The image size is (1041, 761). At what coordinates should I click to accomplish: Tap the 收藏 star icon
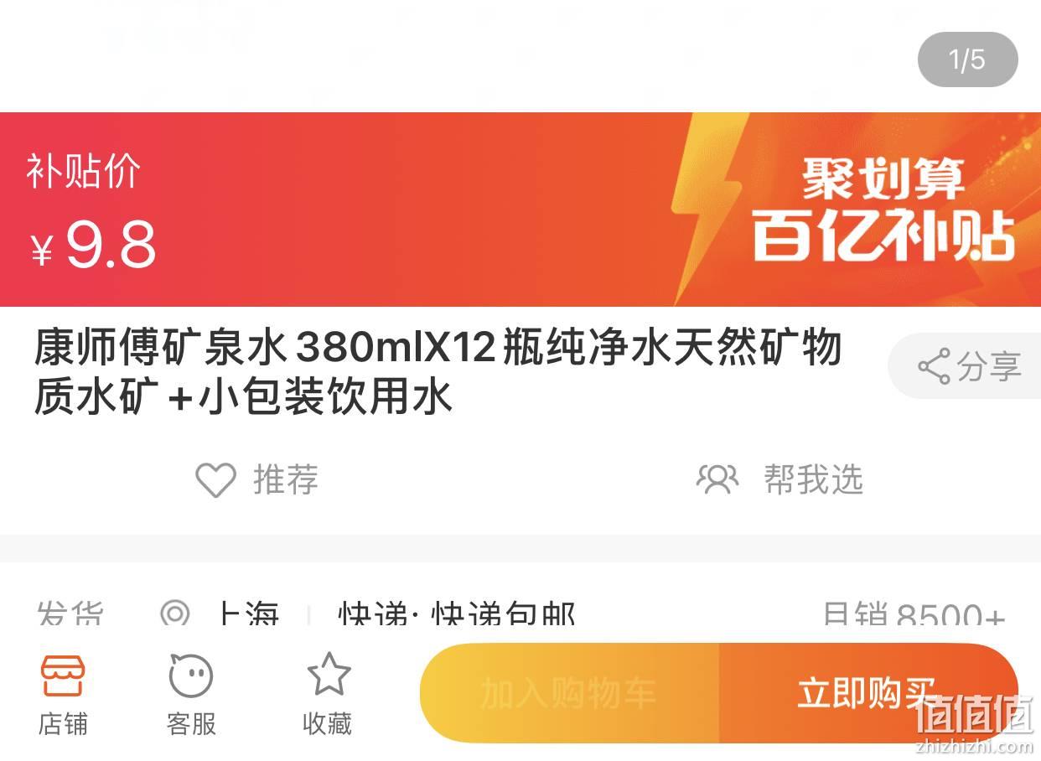pyautogui.click(x=328, y=674)
